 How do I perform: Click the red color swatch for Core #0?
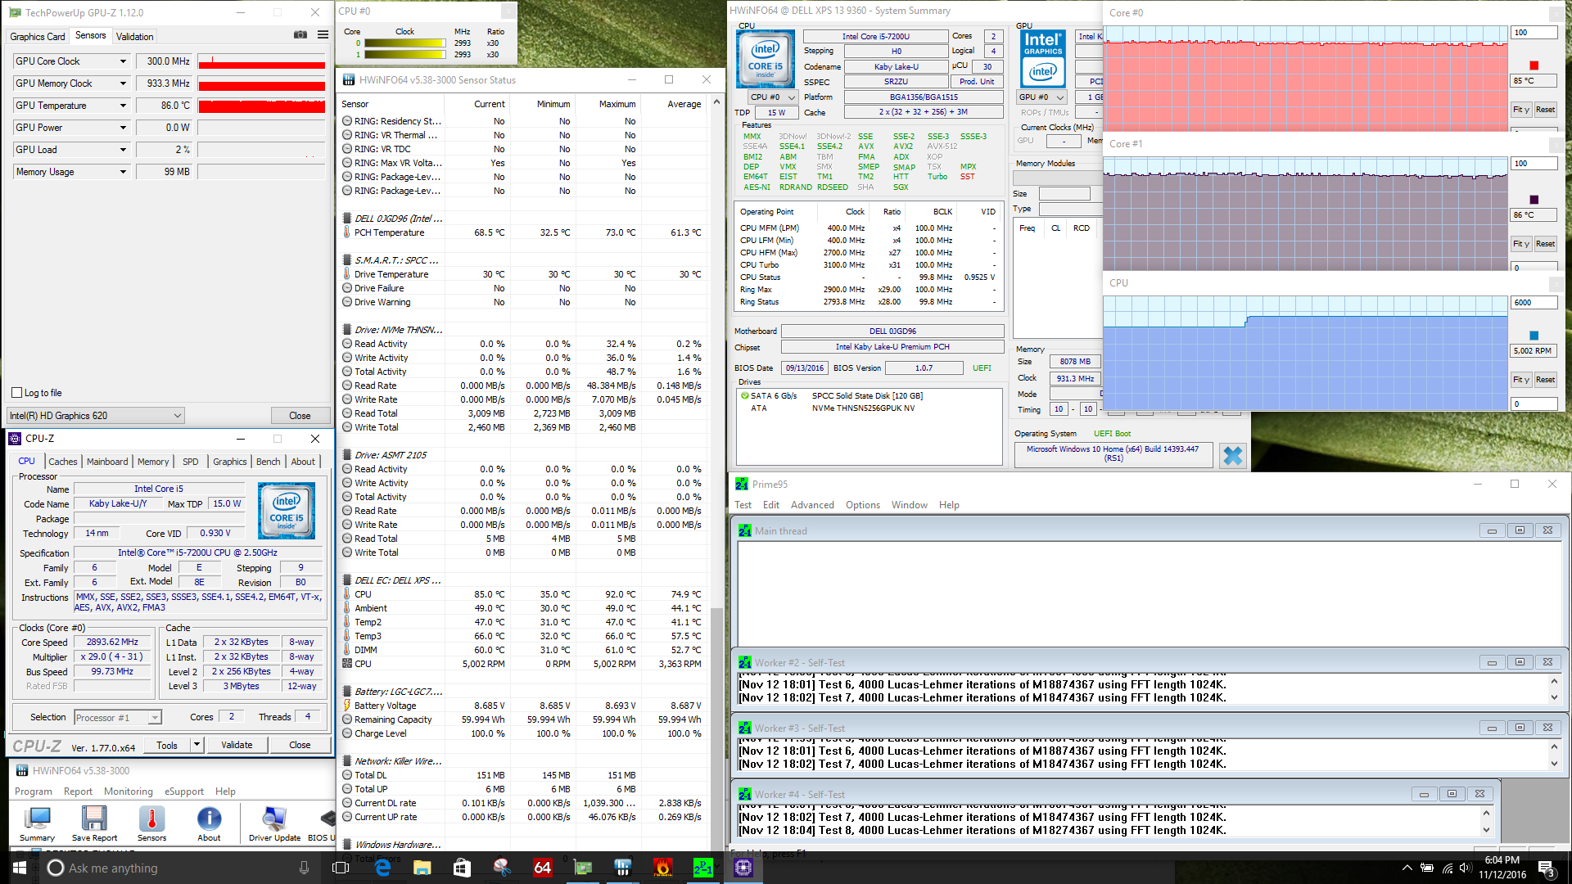point(1534,65)
